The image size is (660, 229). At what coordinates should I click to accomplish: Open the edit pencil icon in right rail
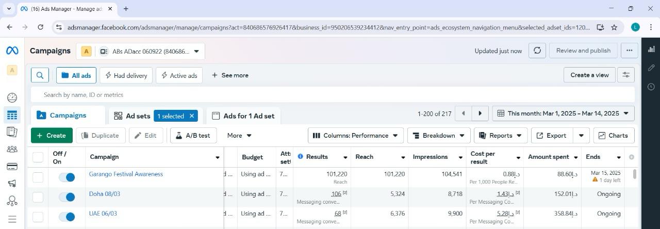651,68
